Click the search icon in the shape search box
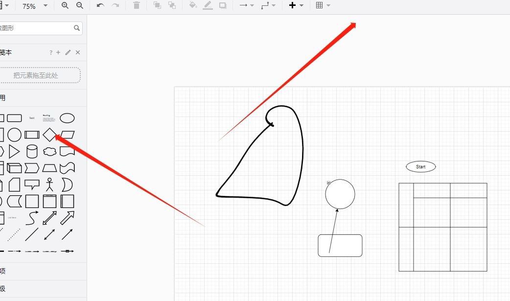The width and height of the screenshot is (510, 301). pyautogui.click(x=77, y=28)
